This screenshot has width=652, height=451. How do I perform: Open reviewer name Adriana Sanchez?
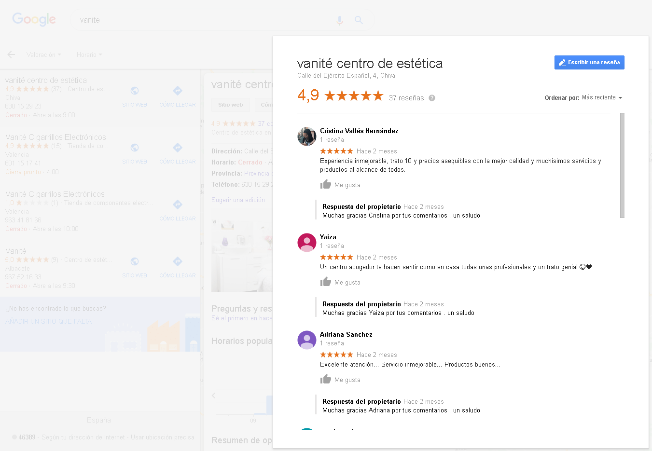(346, 334)
